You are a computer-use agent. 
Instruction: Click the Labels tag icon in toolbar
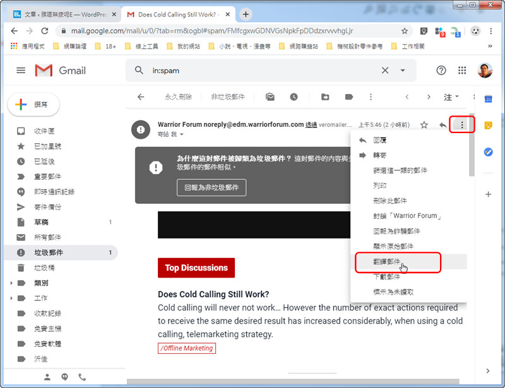click(x=349, y=97)
